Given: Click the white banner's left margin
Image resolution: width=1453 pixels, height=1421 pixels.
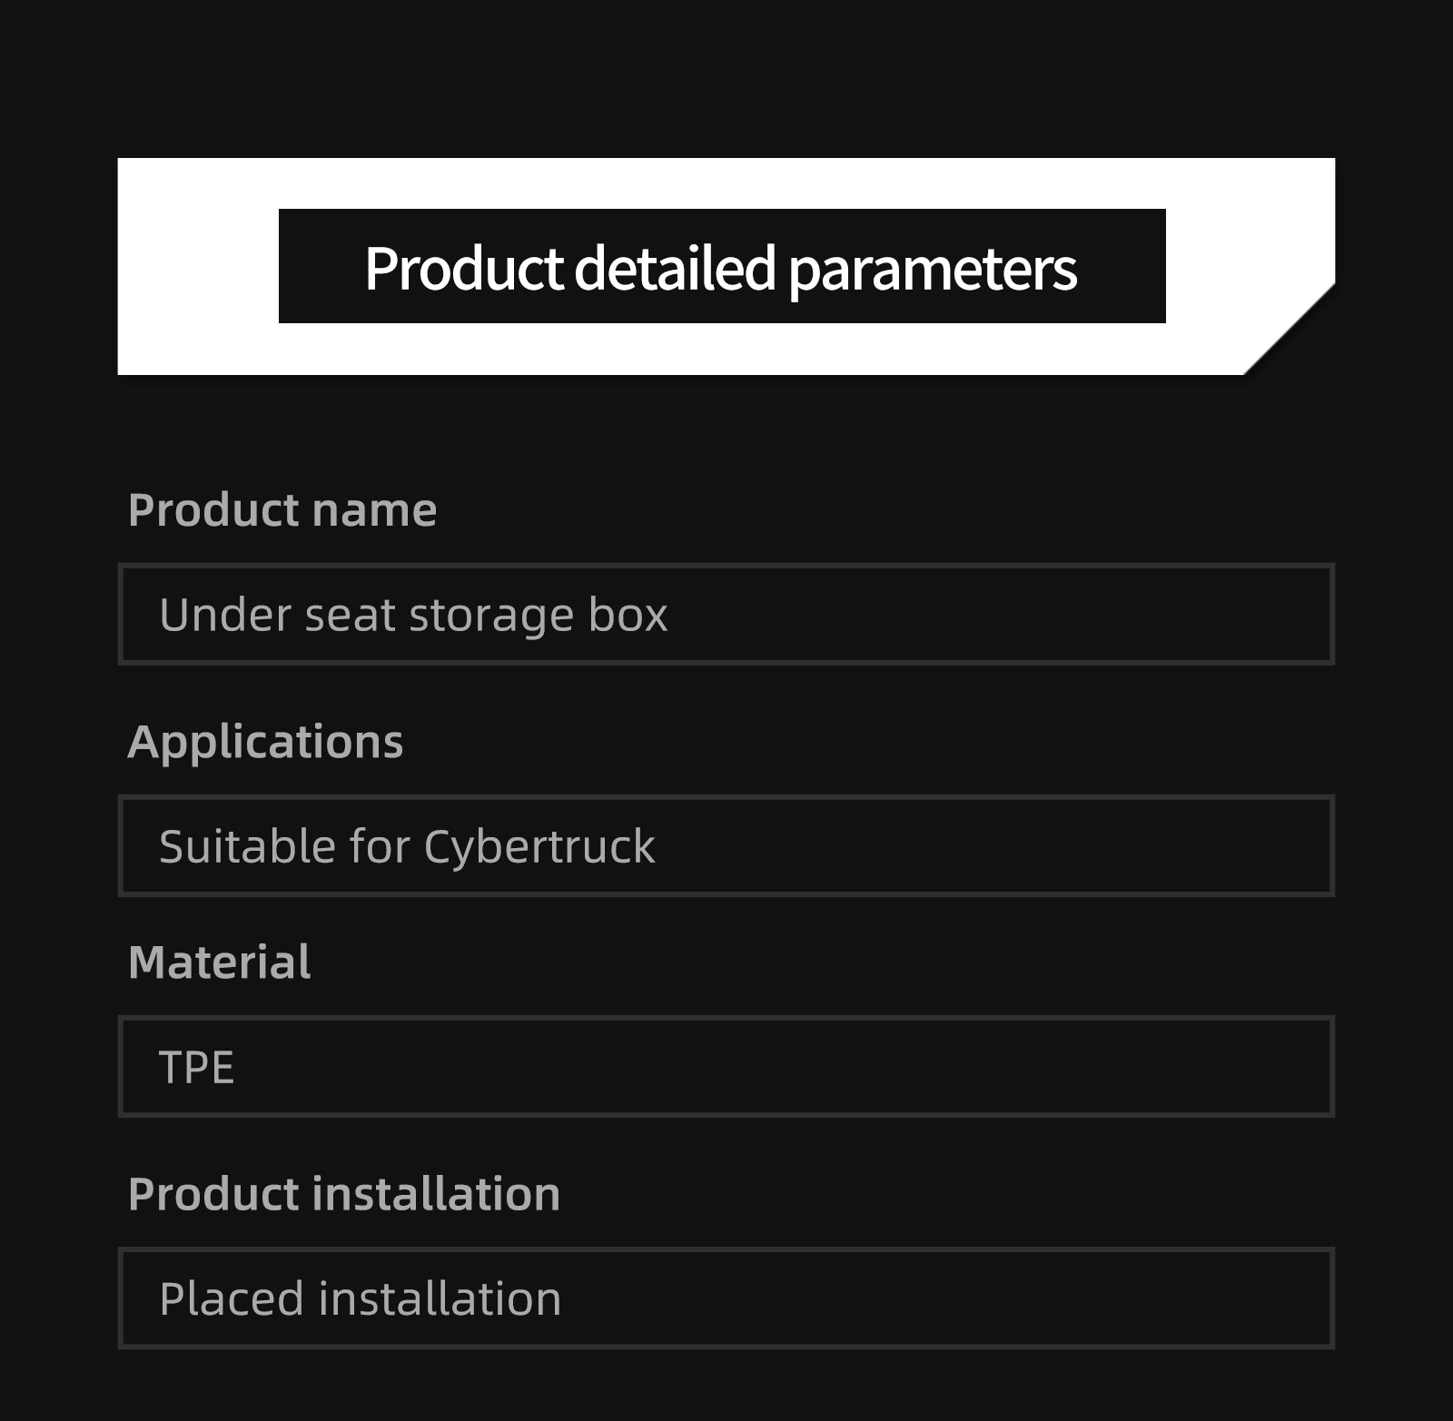Looking at the screenshot, I should click(197, 266).
